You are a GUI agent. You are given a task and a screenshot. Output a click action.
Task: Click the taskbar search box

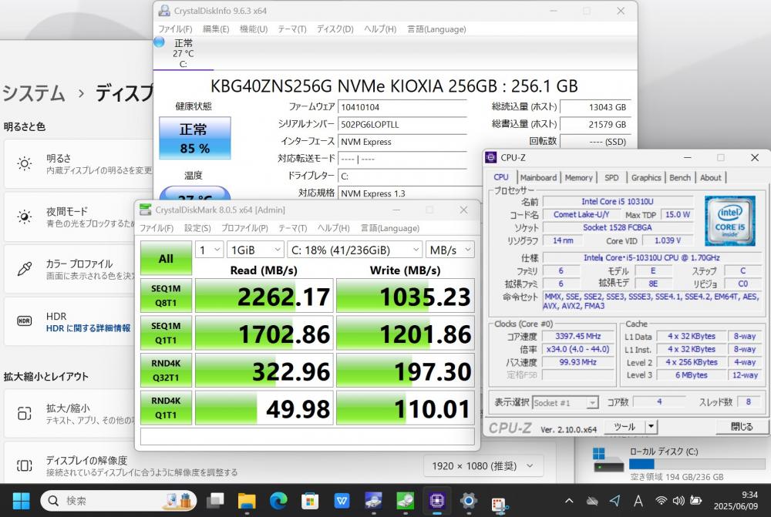coord(119,501)
